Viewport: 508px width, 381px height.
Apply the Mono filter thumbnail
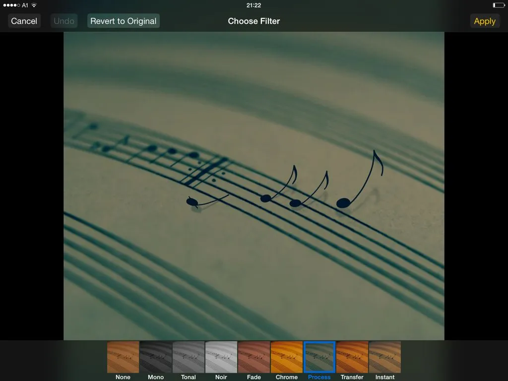[156, 357]
